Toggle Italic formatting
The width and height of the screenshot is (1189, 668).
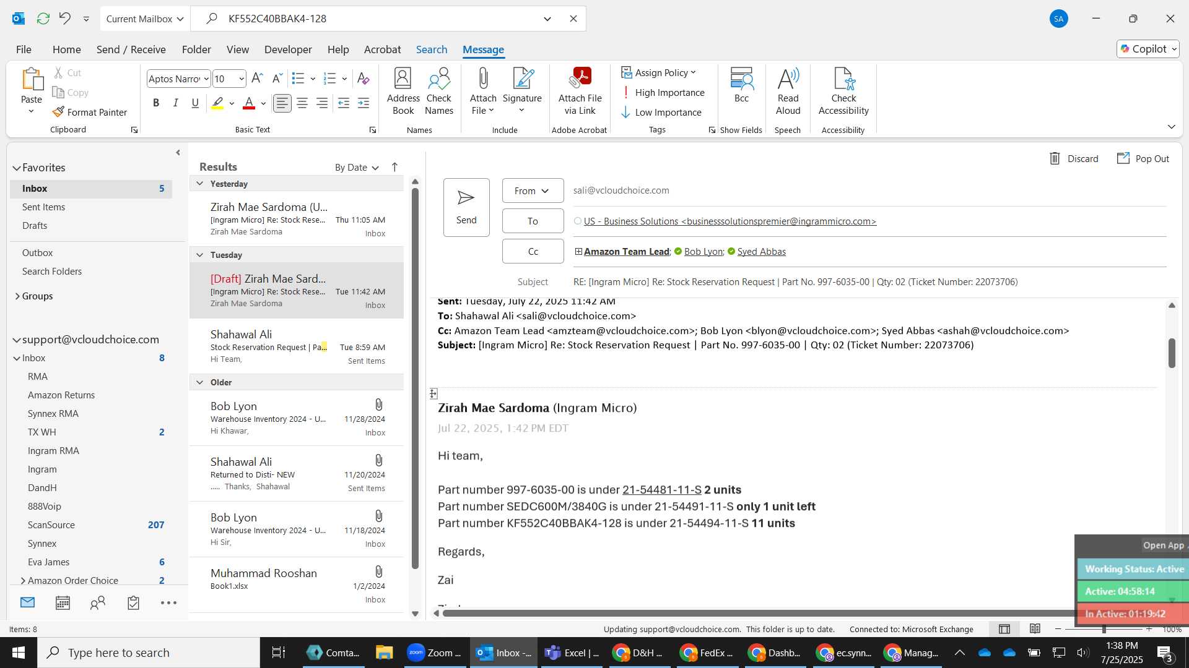[x=176, y=103]
